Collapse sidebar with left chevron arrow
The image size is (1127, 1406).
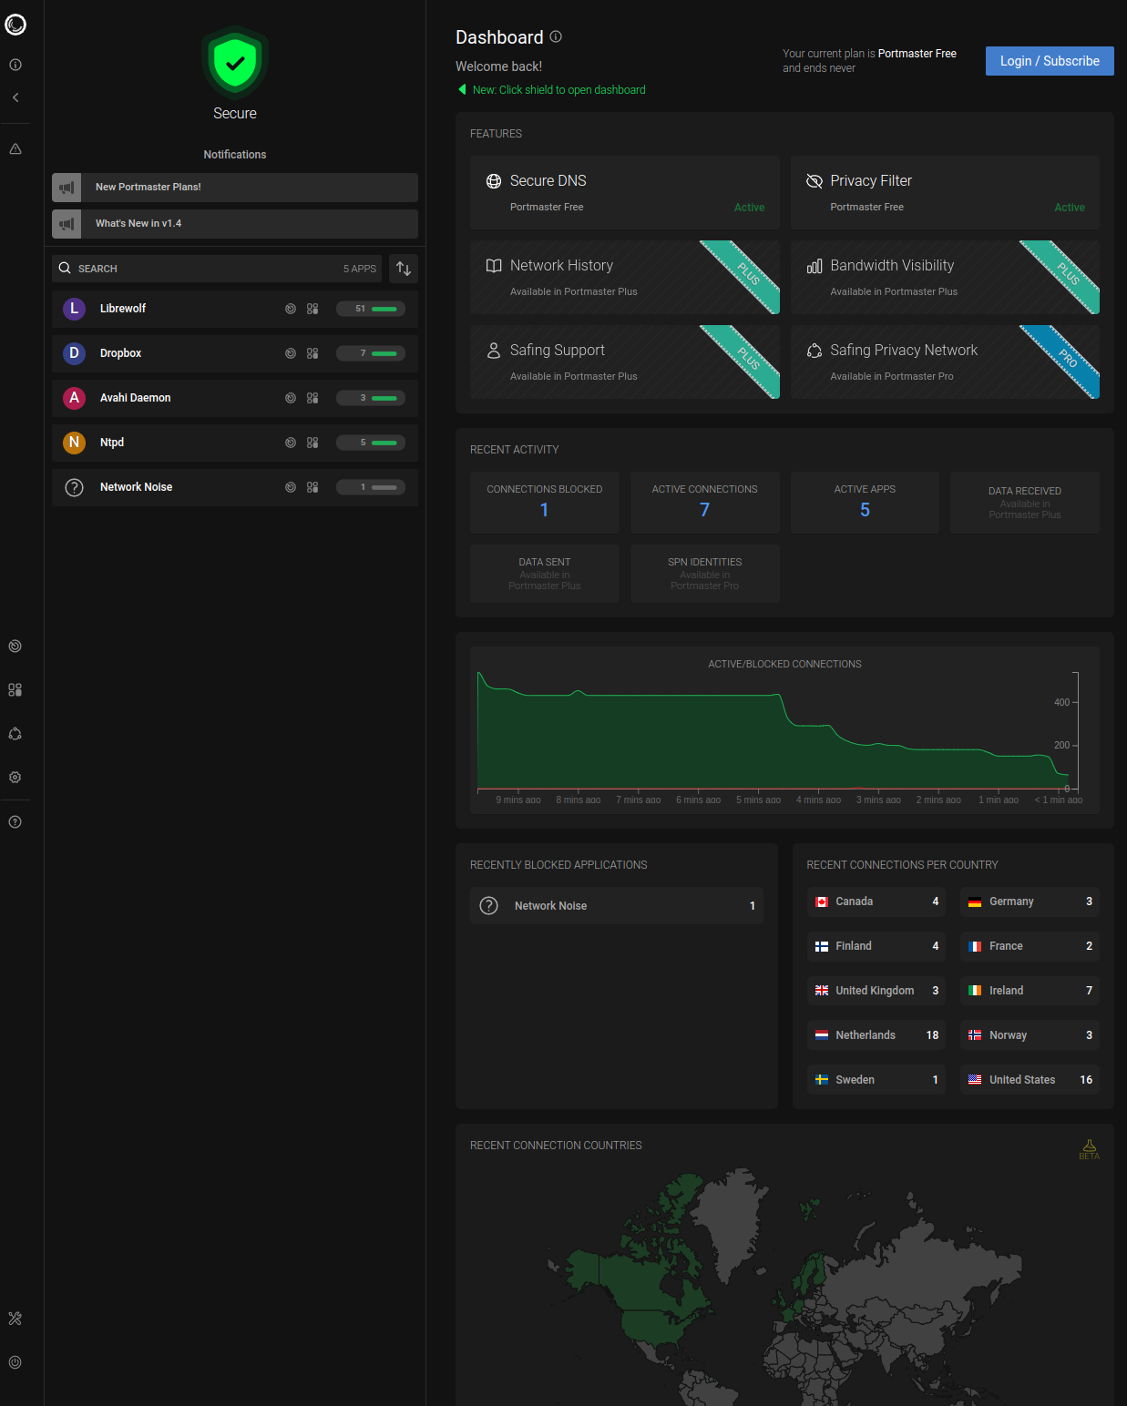click(15, 97)
